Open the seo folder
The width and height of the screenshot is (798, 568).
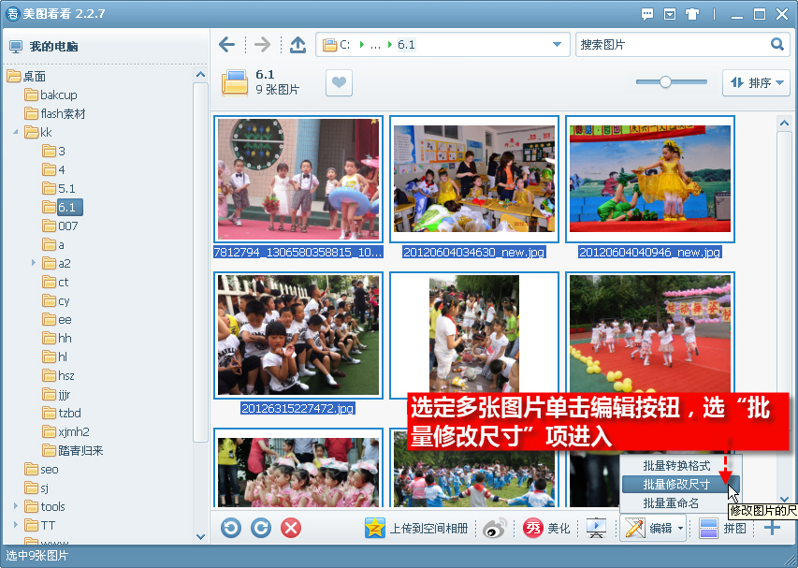[x=50, y=469]
